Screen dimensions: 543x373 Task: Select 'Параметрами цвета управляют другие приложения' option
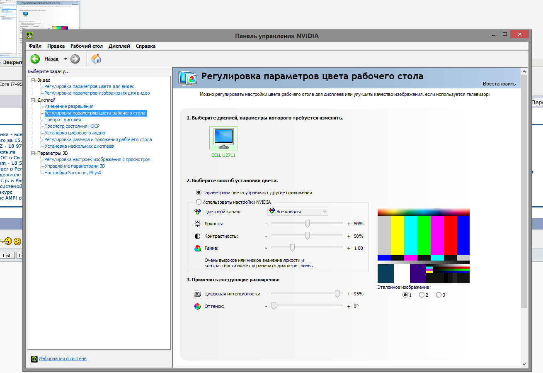[x=199, y=193]
